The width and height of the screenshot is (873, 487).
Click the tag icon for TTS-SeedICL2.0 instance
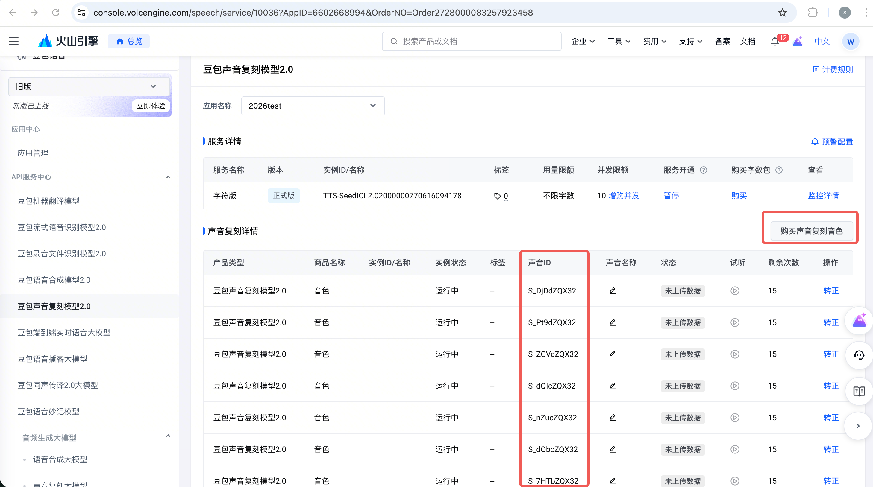coord(498,196)
